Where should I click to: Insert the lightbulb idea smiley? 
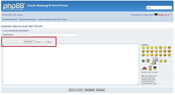point(160,55)
